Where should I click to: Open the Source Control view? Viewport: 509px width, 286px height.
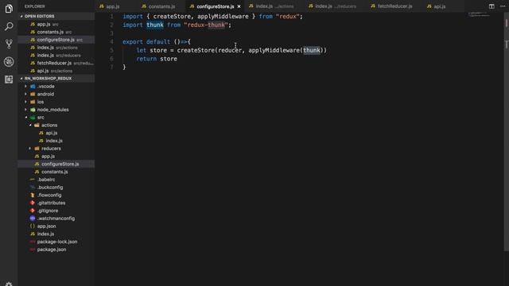click(9, 44)
